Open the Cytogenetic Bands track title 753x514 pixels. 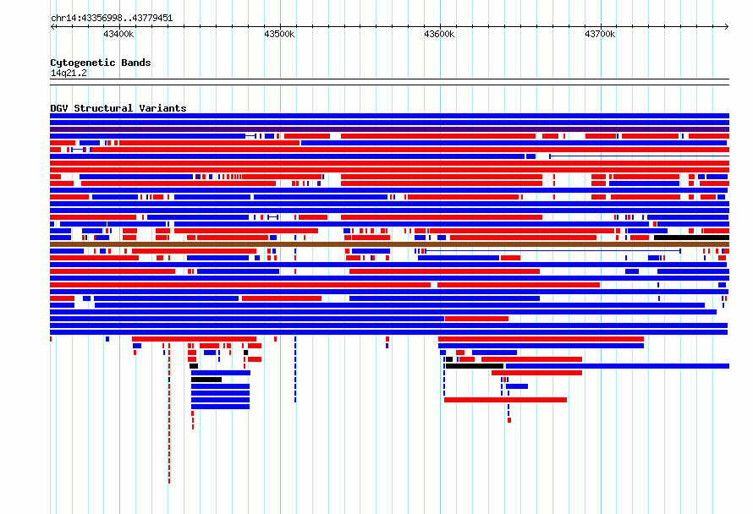[101, 63]
